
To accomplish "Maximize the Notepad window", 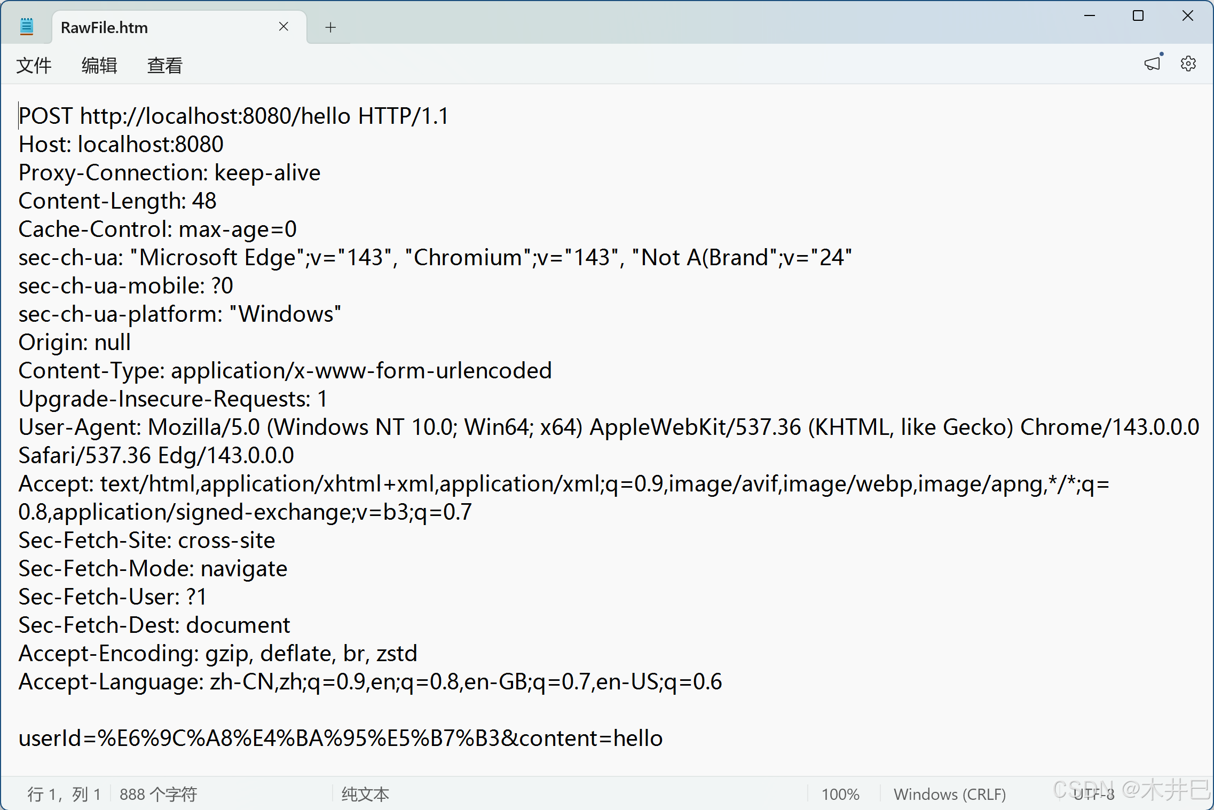I will point(1138,16).
